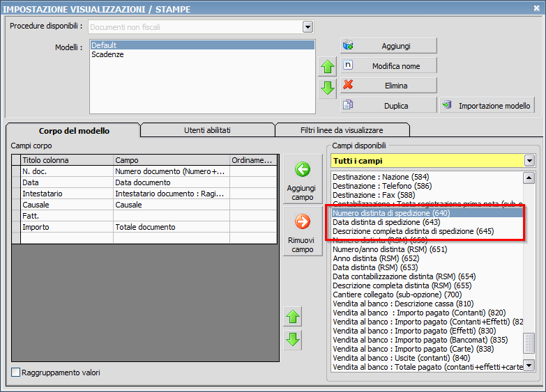Viewport: 546px width, 392px height.
Task: Select the N. doc. row title cell
Action: pyautogui.click(x=67, y=171)
